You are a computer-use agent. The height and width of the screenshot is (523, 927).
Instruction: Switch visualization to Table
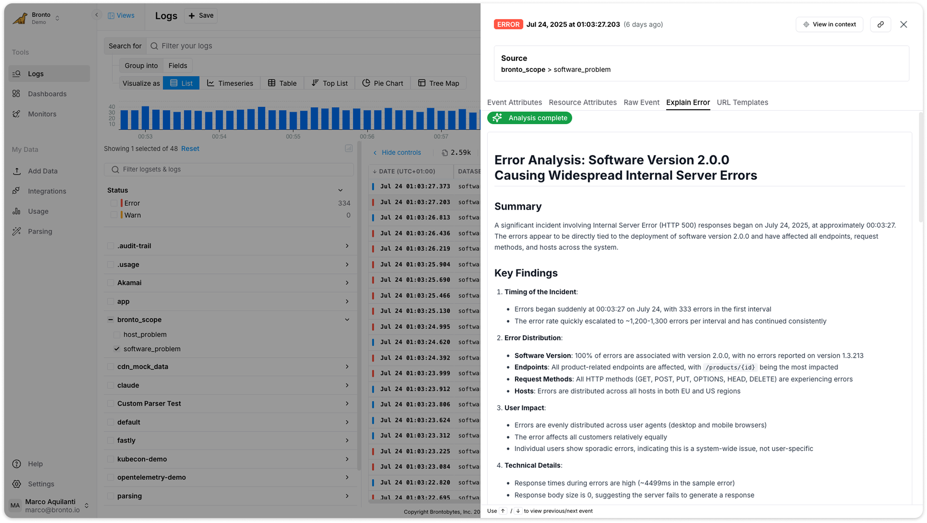click(x=282, y=83)
